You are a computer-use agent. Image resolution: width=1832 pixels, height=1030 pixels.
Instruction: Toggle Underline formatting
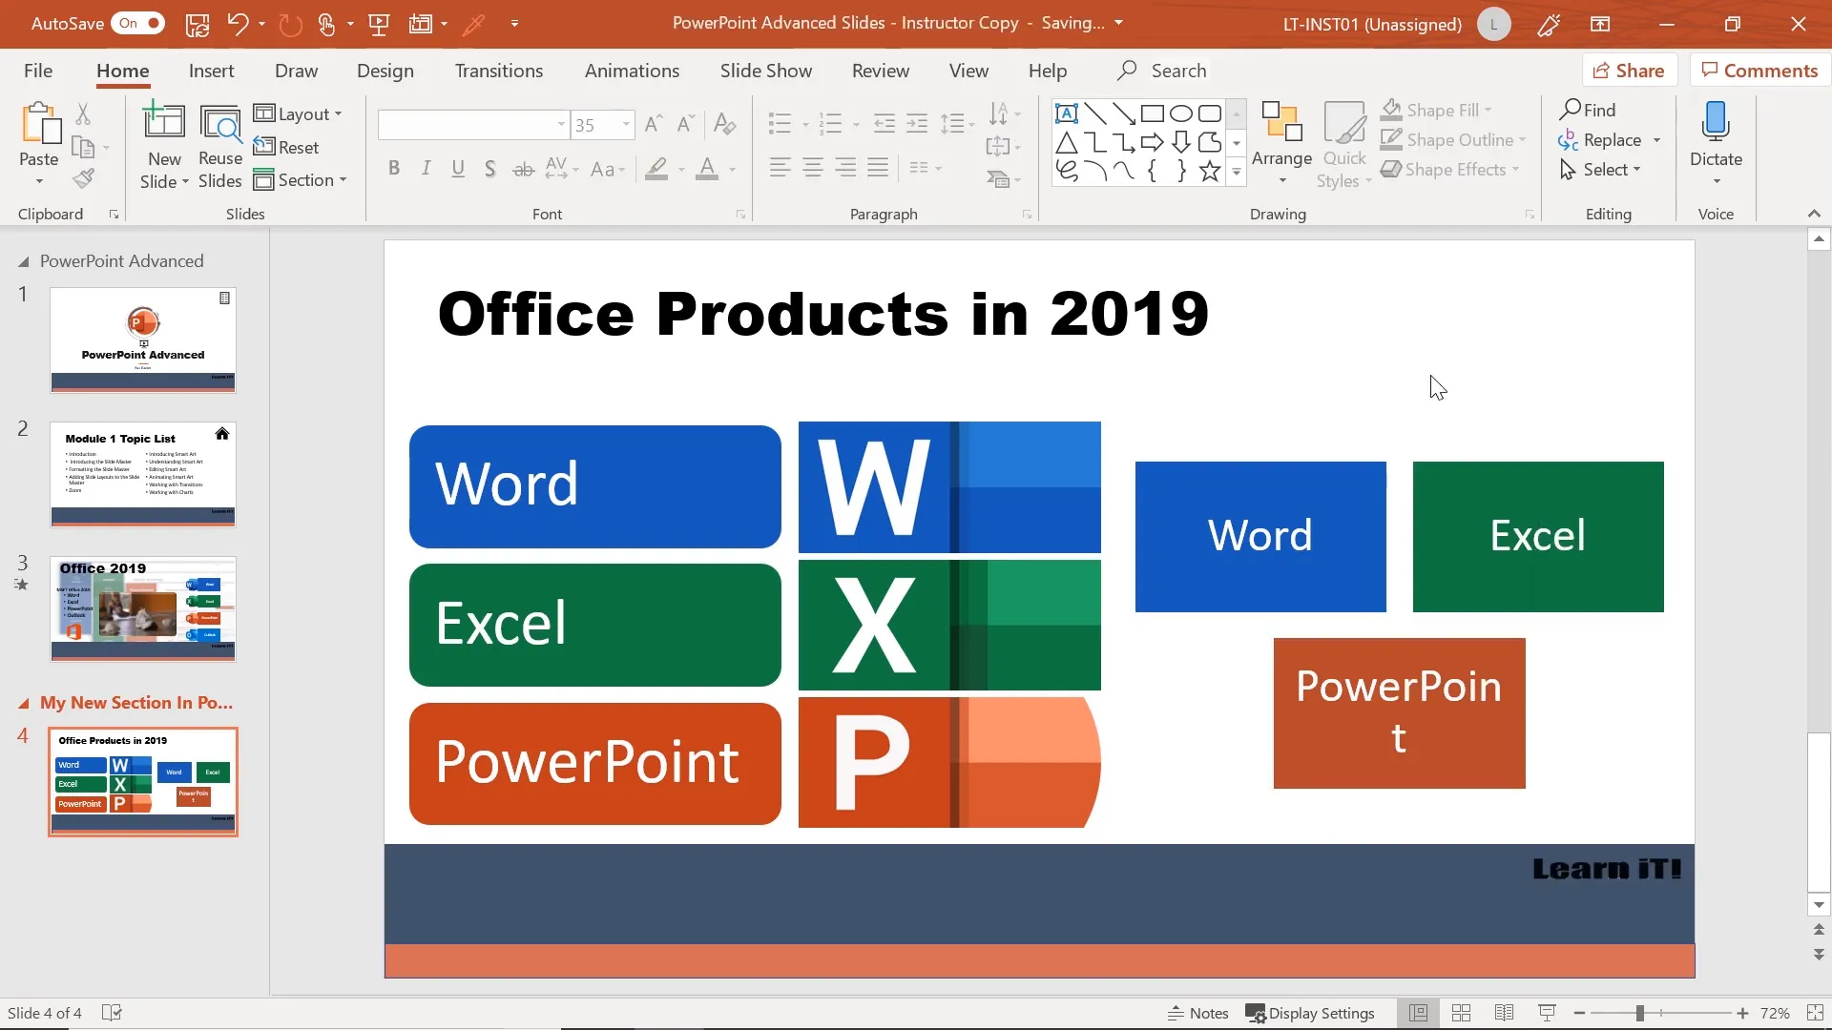[x=458, y=169]
